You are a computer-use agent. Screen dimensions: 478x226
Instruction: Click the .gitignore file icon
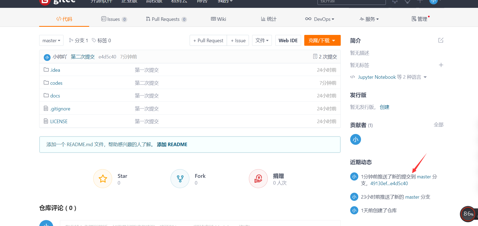coord(46,108)
